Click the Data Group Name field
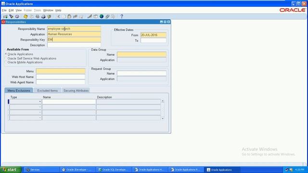Image resolution: width=308 pixels, height=173 pixels. [x=141, y=54]
